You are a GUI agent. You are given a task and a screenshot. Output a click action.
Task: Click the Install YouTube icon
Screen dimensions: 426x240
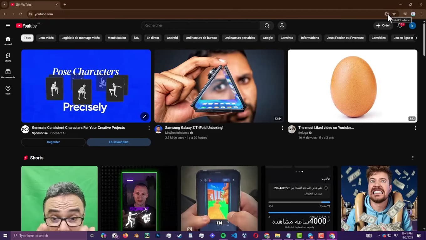387,14
